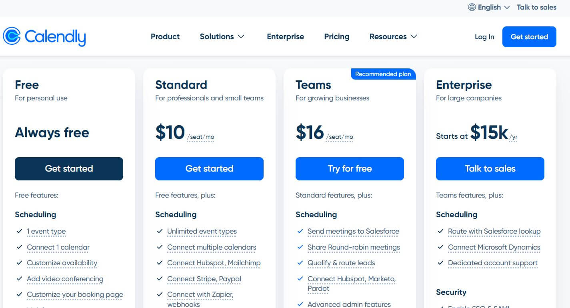Click checkmark icon beside 1 event type

pos(19,231)
